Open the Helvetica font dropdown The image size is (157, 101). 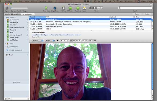pos(38,40)
